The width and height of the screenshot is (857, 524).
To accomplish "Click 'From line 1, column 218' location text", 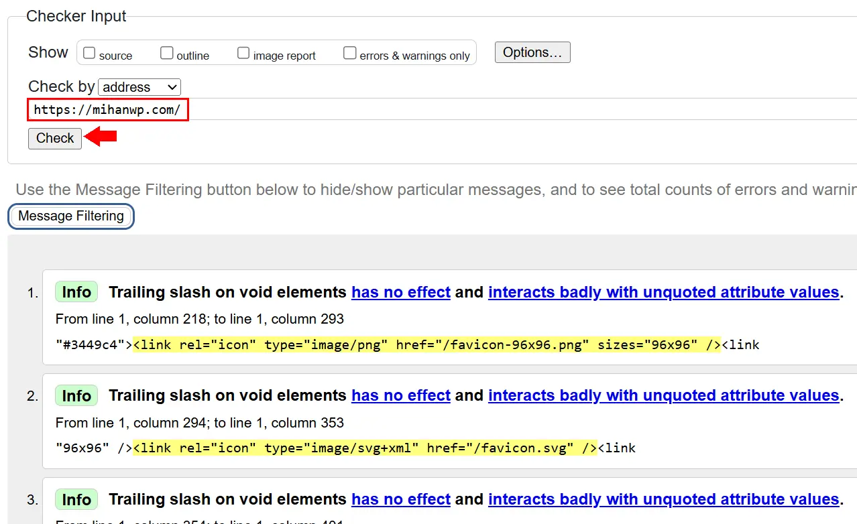I will pyautogui.click(x=200, y=319).
